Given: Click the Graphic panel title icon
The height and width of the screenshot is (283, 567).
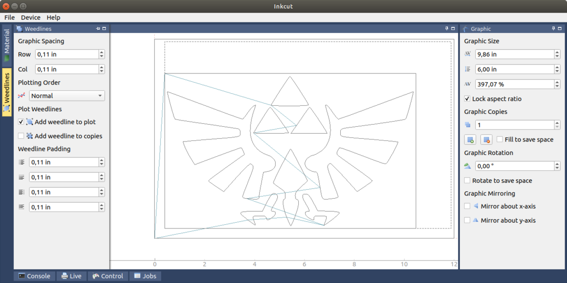Looking at the screenshot, I should pyautogui.click(x=466, y=28).
